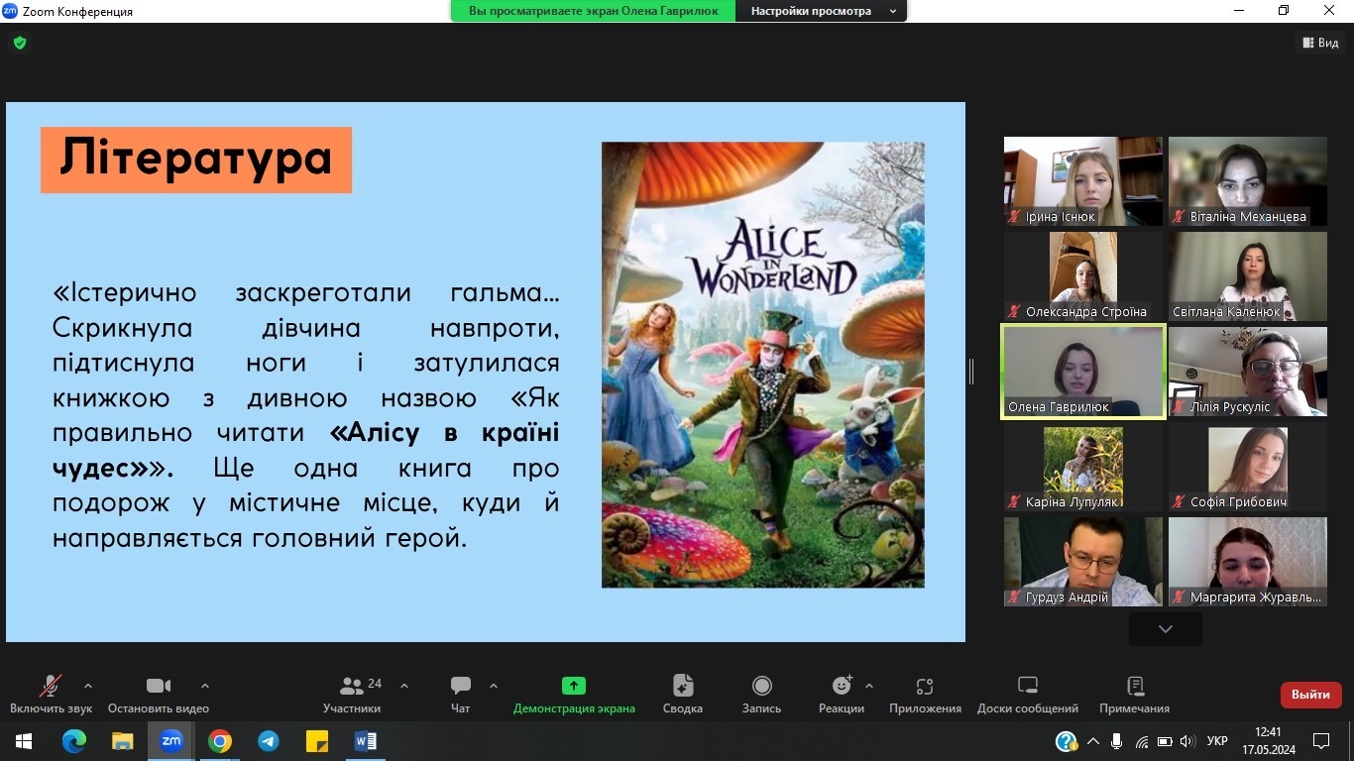Screen dimensions: 1354x761
Task: Open Zoom app from taskbar
Action: click(171, 741)
